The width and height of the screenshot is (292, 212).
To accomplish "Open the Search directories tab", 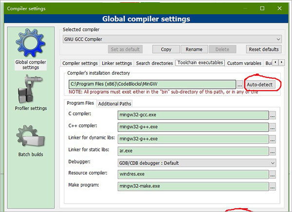I will coord(154,63).
